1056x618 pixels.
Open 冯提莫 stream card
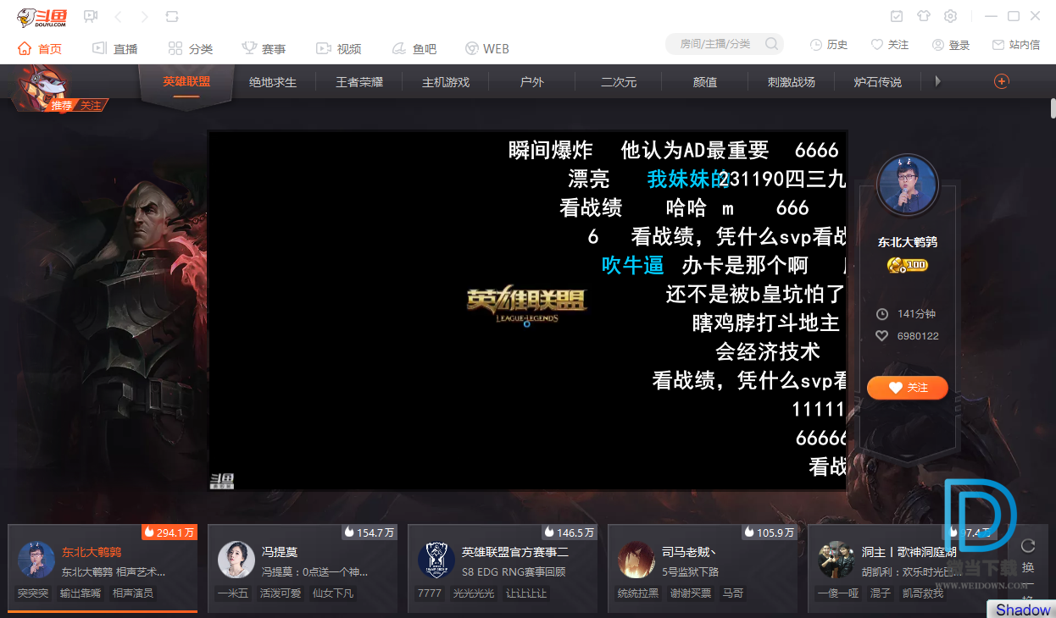303,566
